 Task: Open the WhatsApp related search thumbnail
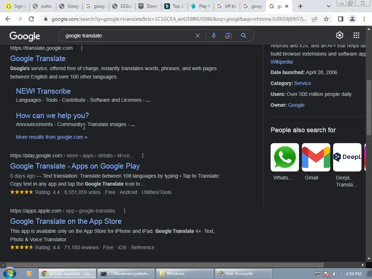[x=285, y=157]
